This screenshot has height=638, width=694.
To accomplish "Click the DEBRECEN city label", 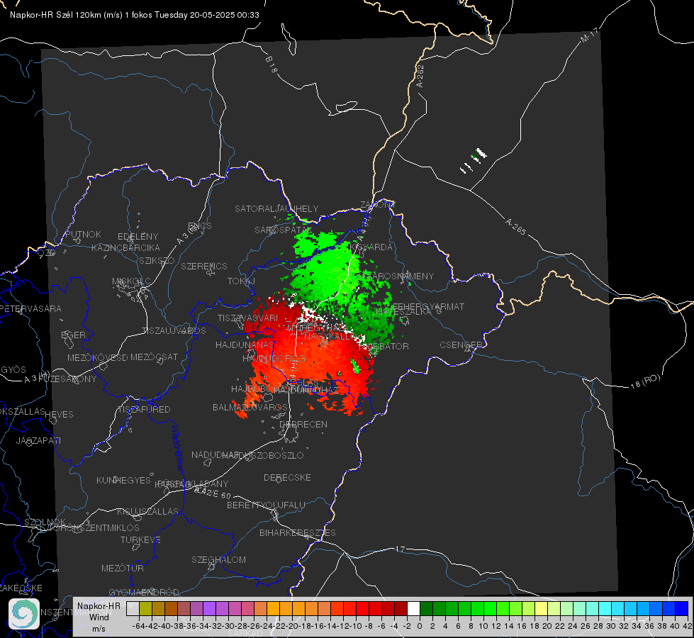I will (303, 424).
